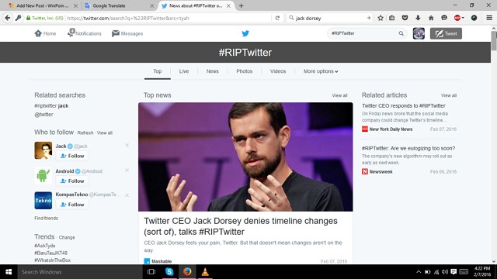Click the Pocket icon in toolbar

(405, 18)
